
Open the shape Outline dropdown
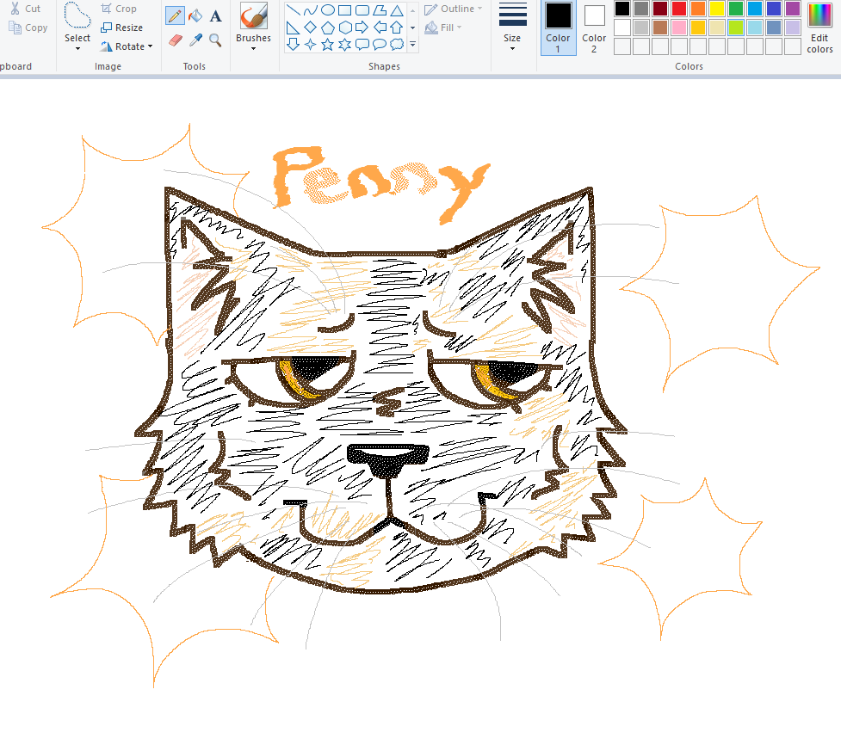click(454, 9)
